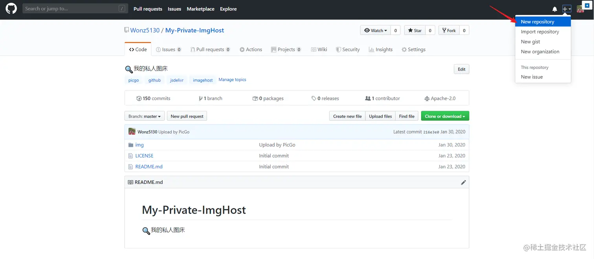This screenshot has height=259, width=594.
Task: Click Find file button
Action: pos(407,116)
